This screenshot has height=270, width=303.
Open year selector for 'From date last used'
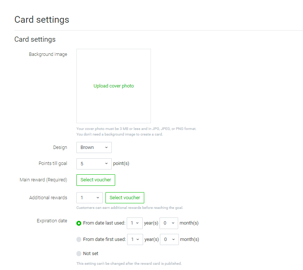(x=135, y=223)
